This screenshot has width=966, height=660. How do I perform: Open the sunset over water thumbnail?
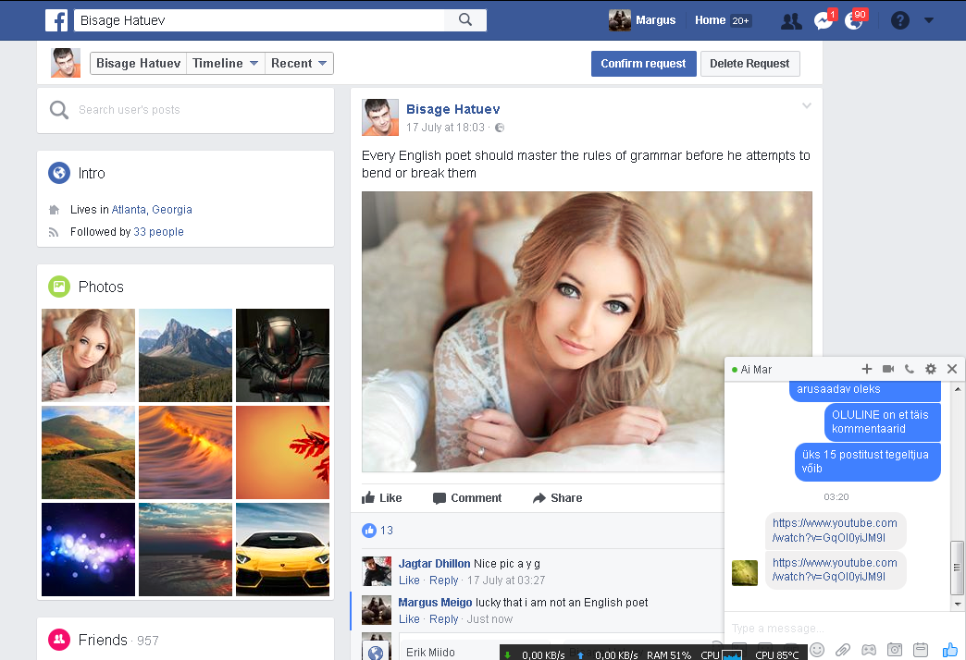[x=185, y=549]
